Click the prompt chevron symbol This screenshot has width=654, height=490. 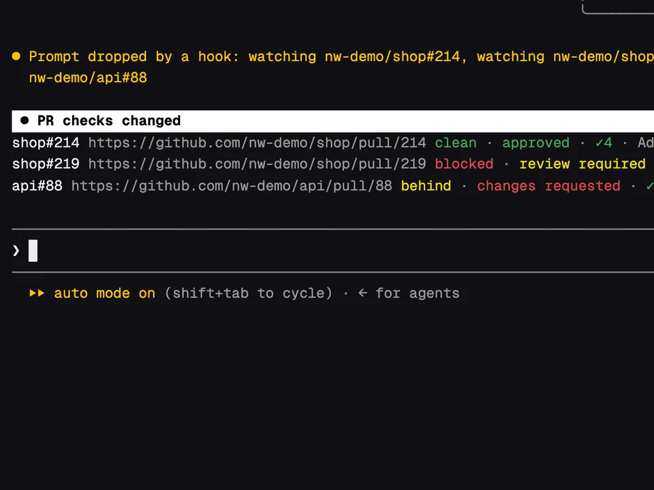point(16,251)
